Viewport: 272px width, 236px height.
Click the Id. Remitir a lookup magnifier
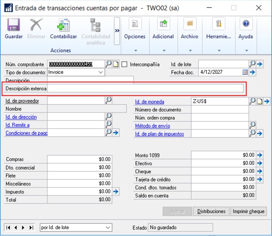[x=108, y=125]
